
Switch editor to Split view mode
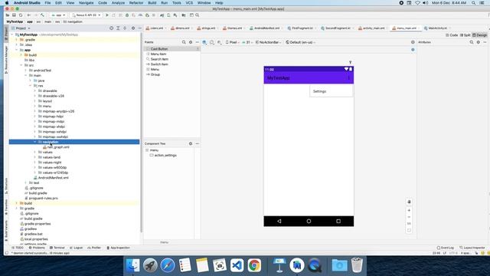click(465, 35)
